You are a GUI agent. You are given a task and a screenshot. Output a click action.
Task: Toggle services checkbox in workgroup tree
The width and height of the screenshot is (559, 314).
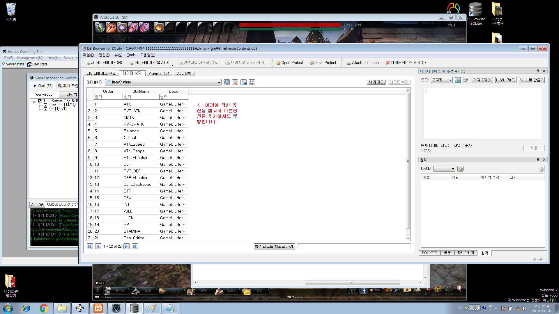point(45,105)
